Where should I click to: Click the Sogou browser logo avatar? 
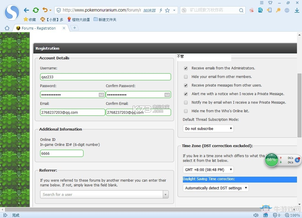(x=12, y=12)
